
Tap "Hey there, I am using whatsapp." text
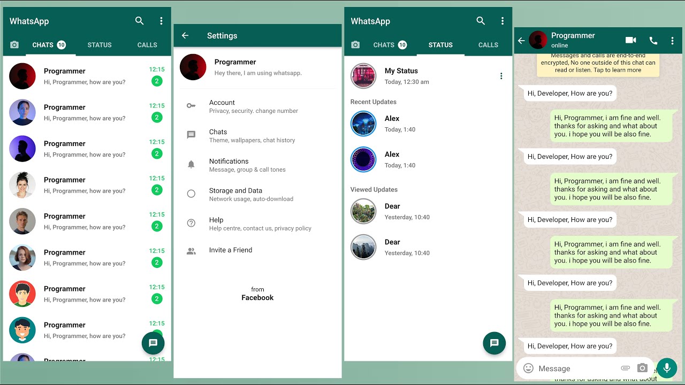coord(258,73)
